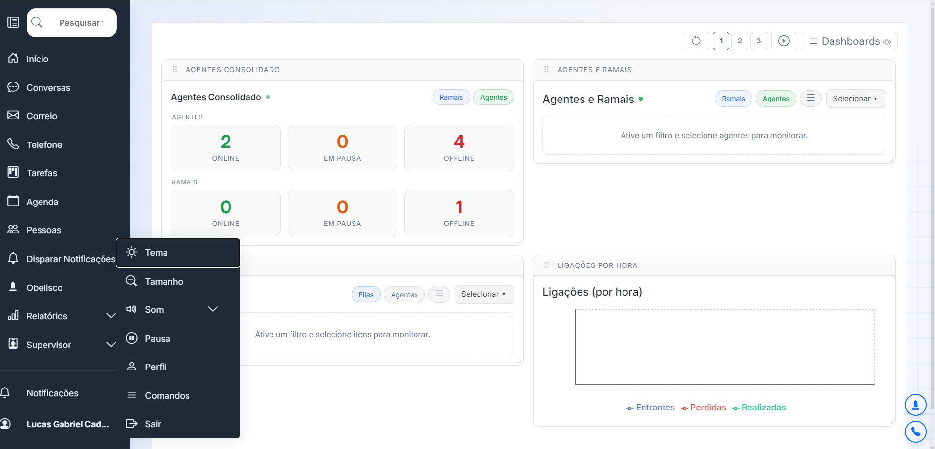This screenshot has height=449, width=935.
Task: Collapse the sidebar with the panel icon
Action: (x=13, y=22)
